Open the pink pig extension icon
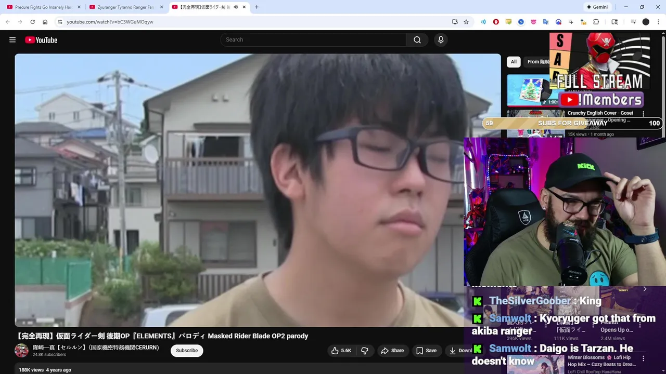This screenshot has height=374, width=666. point(533,22)
